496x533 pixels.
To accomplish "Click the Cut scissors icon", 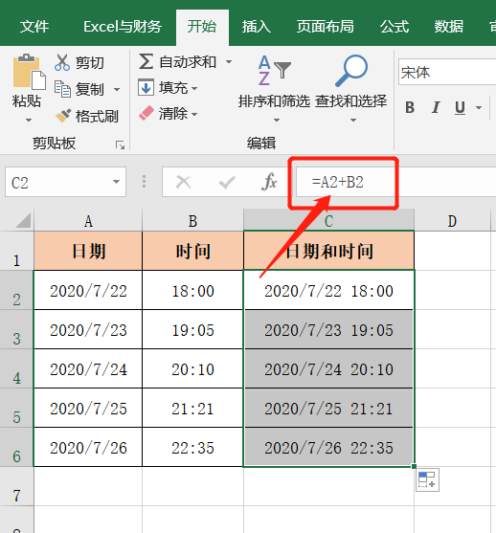I will click(x=62, y=62).
